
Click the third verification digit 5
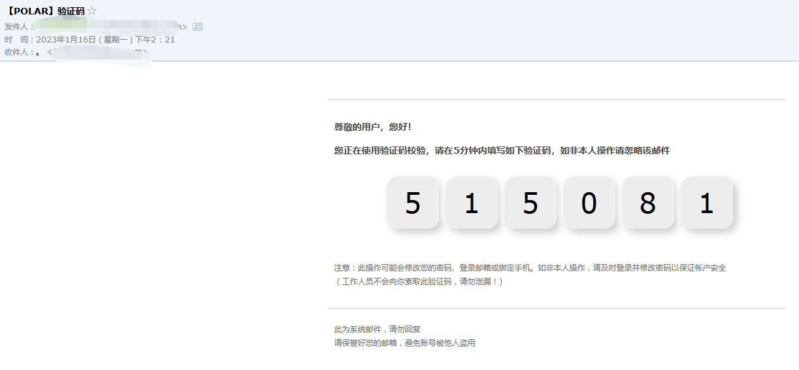[530, 203]
